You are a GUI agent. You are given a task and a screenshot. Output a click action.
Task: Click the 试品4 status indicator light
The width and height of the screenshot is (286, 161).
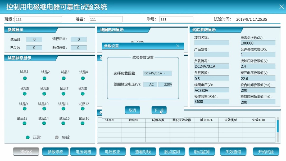click(x=83, y=78)
